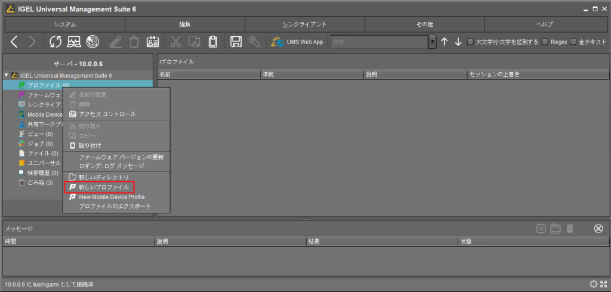Open the シンクライアント menu
Viewport: 611px width, 292px height.
point(305,24)
